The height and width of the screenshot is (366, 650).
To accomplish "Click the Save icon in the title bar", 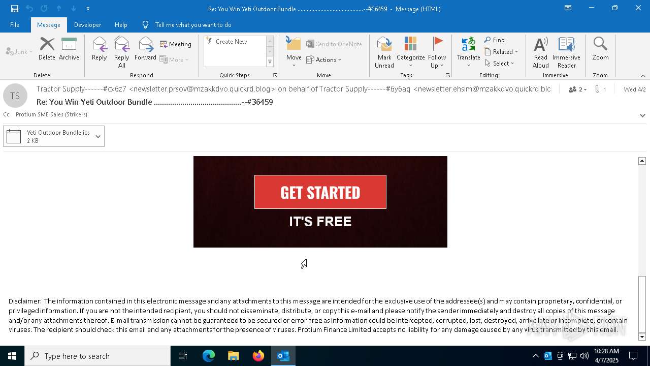I will coord(15,8).
